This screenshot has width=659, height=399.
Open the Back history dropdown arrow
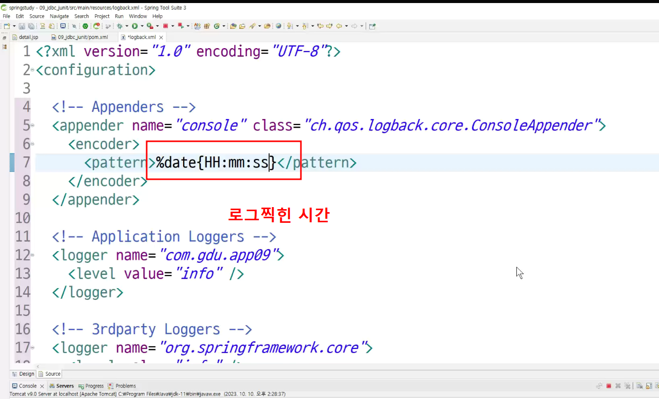tap(346, 26)
